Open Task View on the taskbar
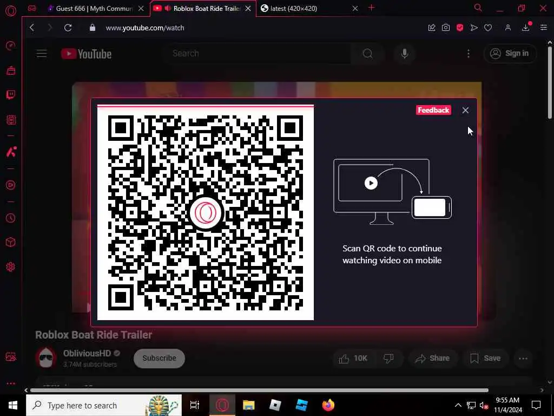The width and height of the screenshot is (554, 416). coord(195,405)
